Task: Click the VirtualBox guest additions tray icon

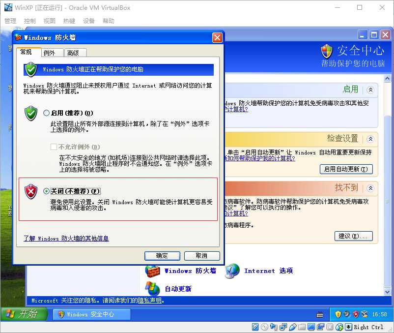Action: pos(365,314)
